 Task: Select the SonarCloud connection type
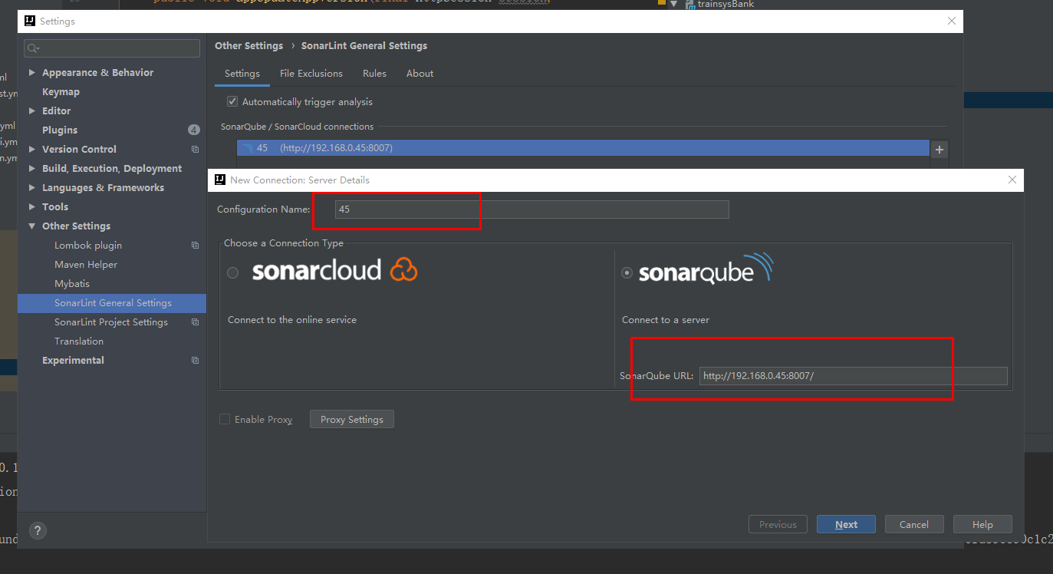(x=233, y=272)
